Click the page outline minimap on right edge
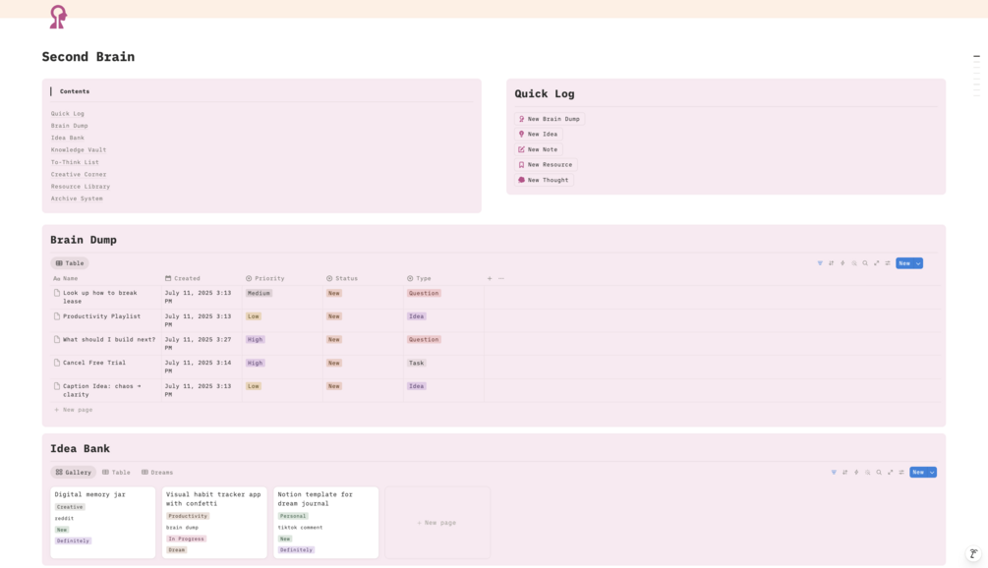The height and width of the screenshot is (568, 988). pyautogui.click(x=976, y=76)
